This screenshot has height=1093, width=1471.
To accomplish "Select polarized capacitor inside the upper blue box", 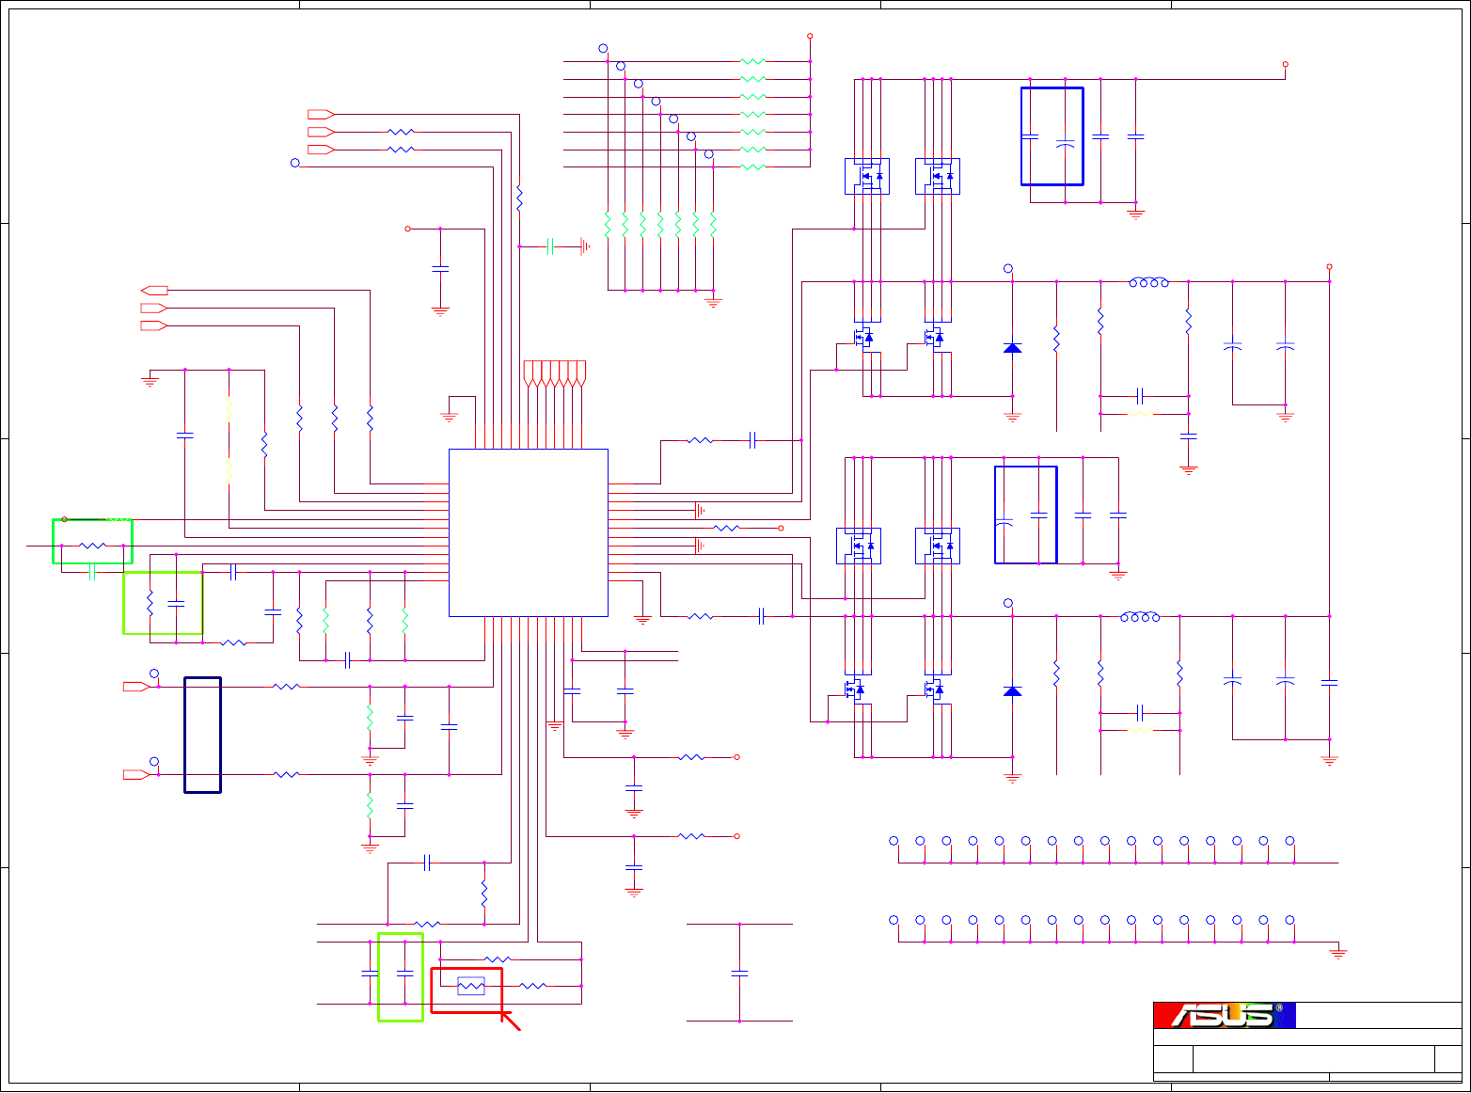I will click(1065, 145).
